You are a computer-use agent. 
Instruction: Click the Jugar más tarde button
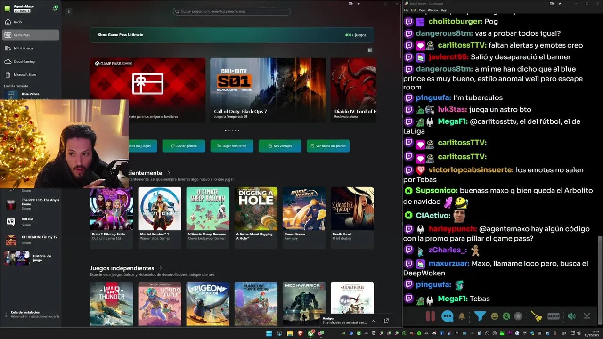tap(232, 146)
